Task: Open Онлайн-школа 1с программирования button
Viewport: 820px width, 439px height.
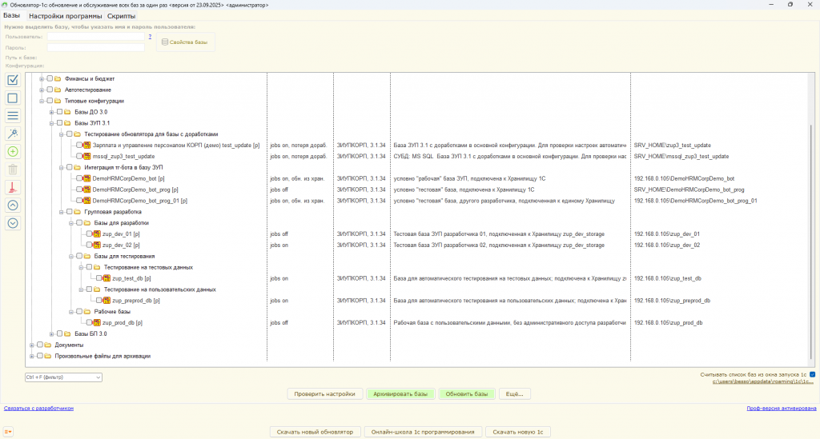Action: tap(423, 432)
